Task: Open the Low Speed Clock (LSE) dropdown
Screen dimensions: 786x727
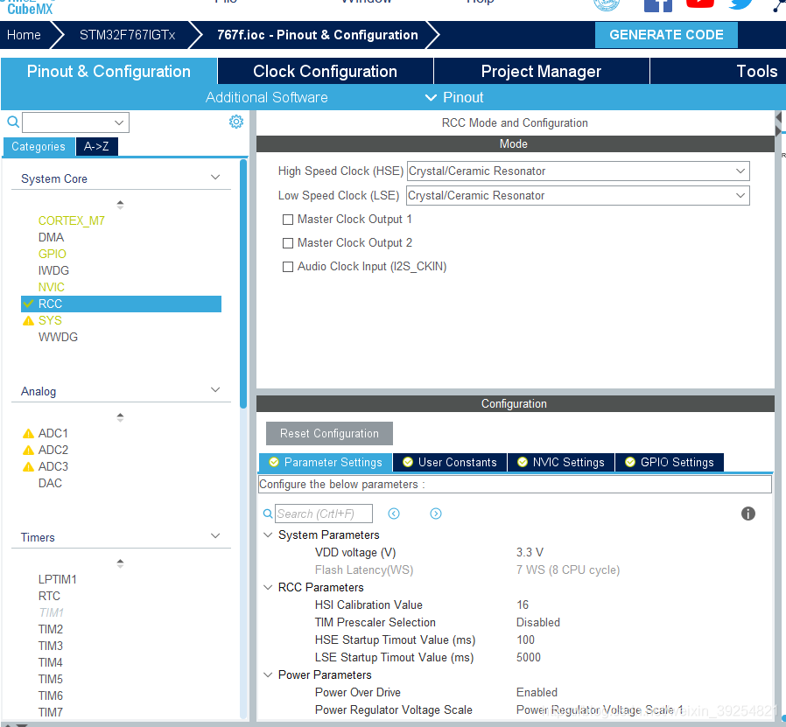Action: (578, 195)
